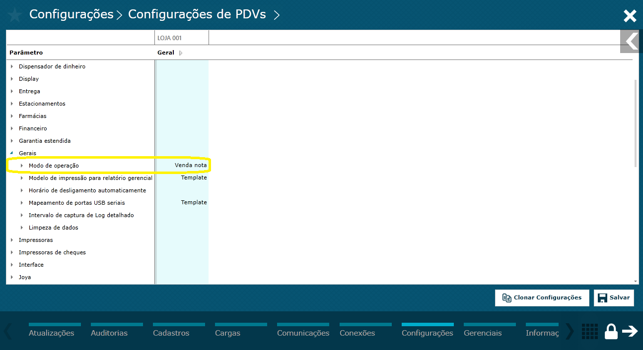Click the scrollbar down arrow
This screenshot has width=643, height=350.
click(636, 281)
